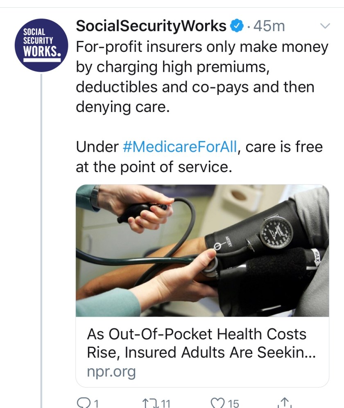Click the blue verified badge

coord(236,27)
